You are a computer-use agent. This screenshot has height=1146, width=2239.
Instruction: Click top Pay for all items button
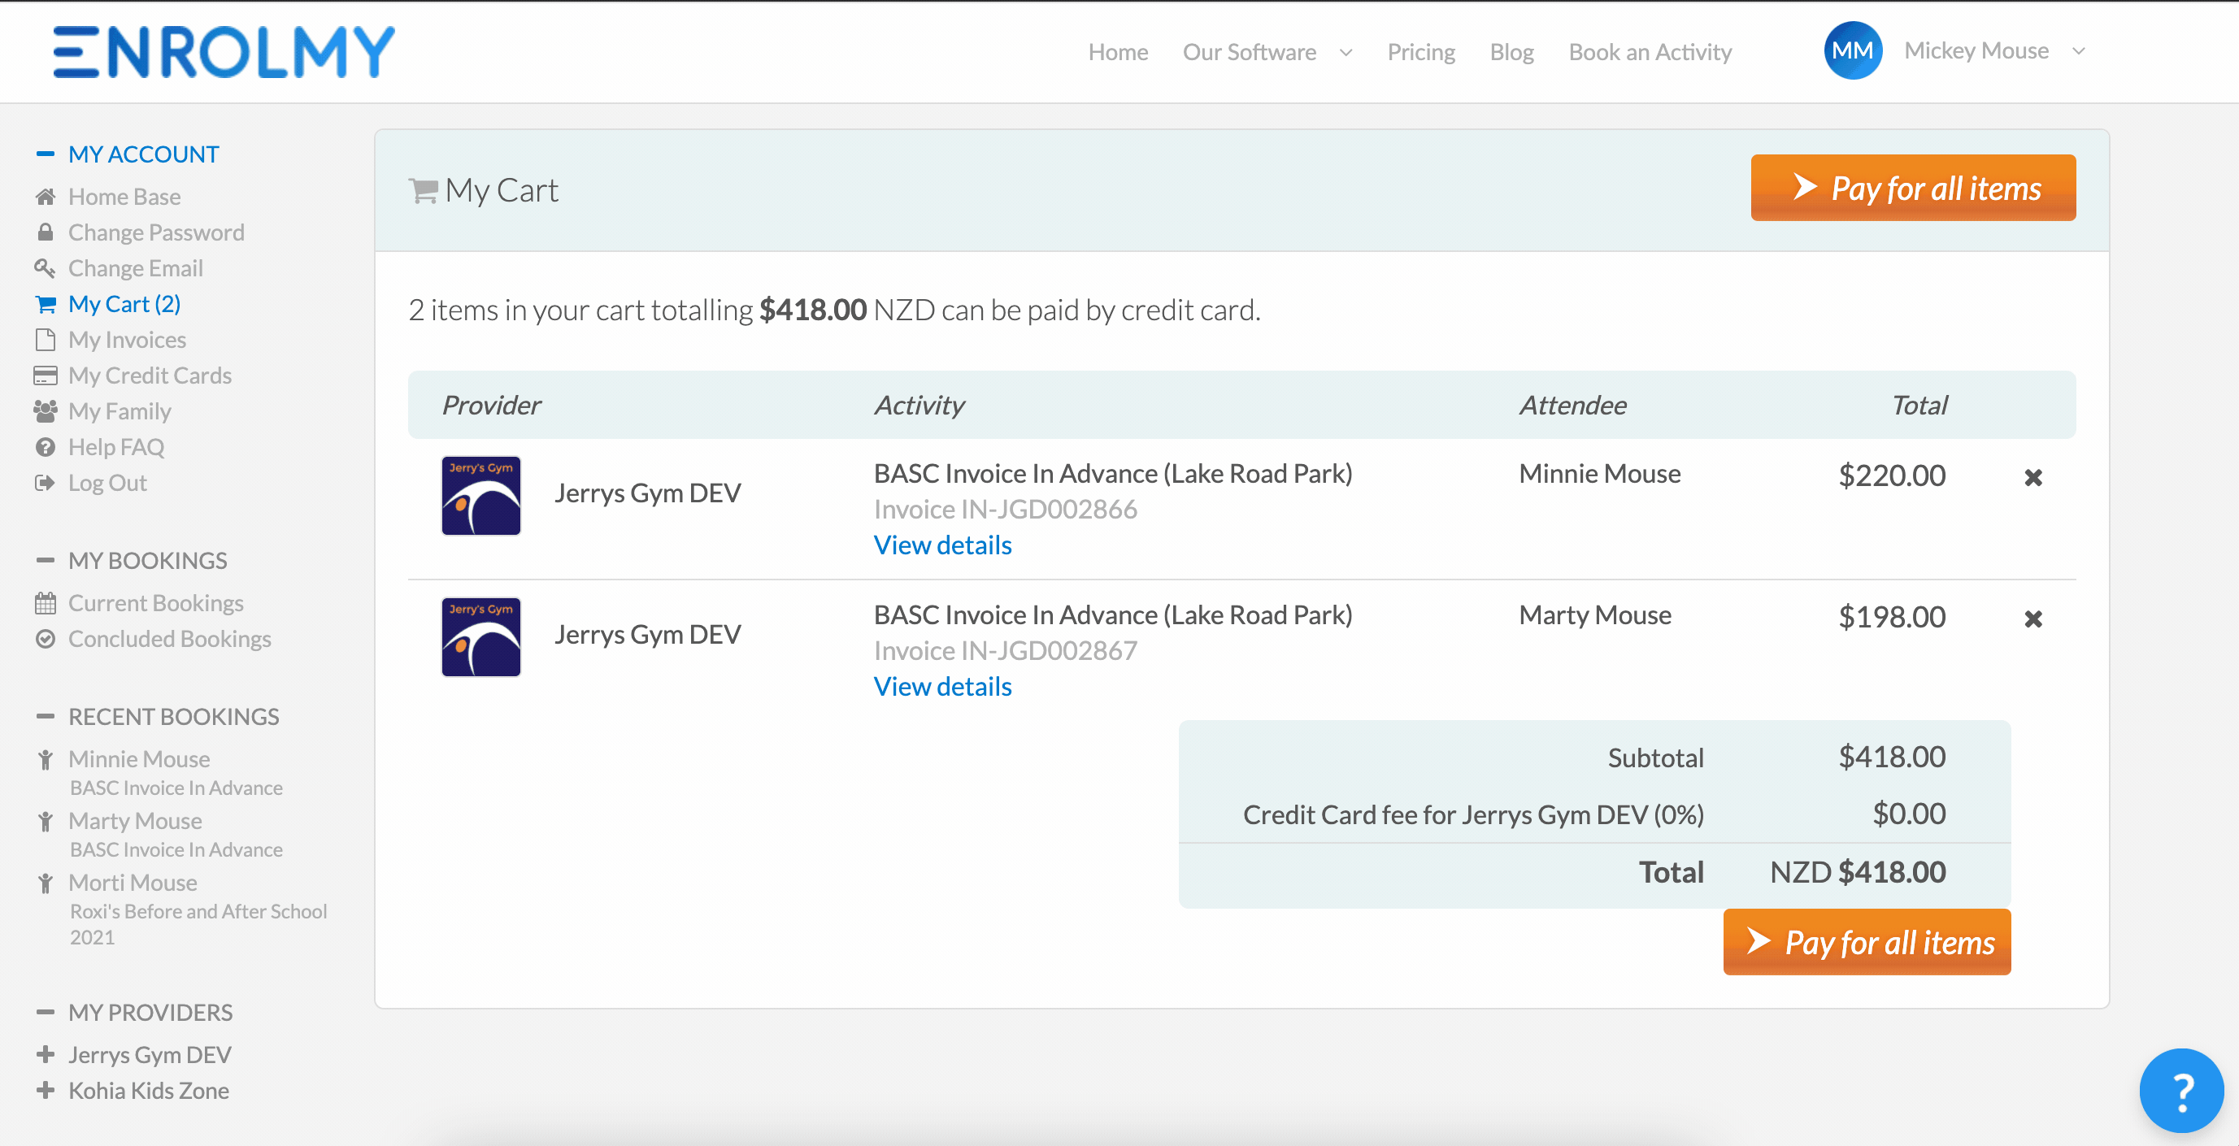1913,188
